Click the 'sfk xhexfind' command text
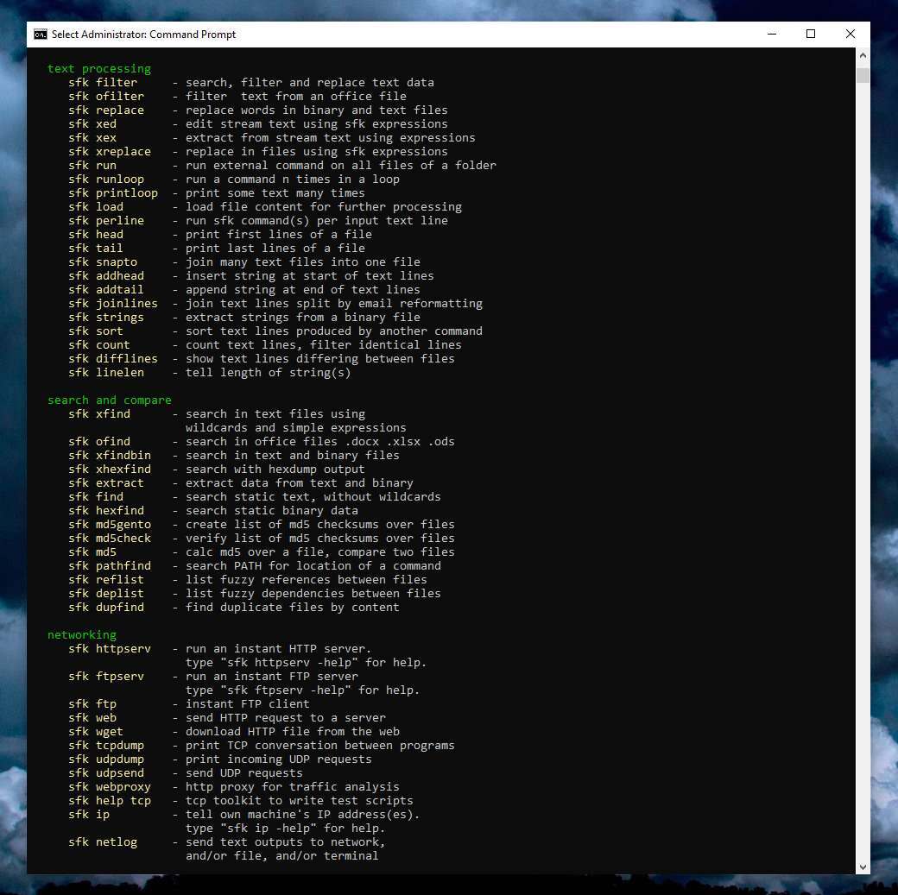 [110, 469]
